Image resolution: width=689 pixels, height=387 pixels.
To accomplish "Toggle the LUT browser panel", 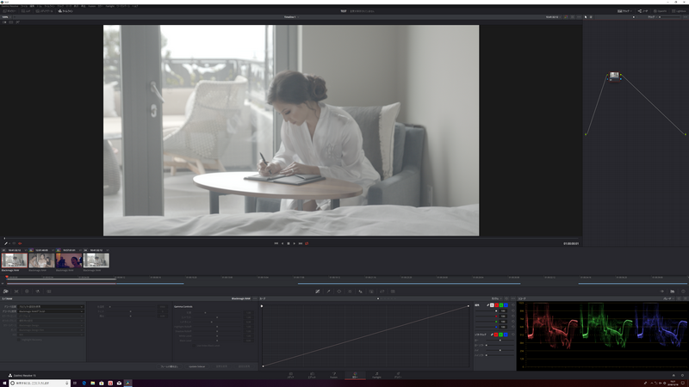I will [x=27, y=11].
